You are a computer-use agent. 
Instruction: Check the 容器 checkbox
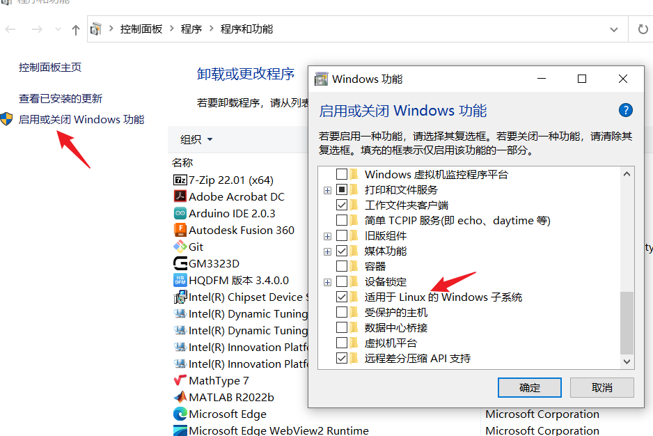point(342,266)
